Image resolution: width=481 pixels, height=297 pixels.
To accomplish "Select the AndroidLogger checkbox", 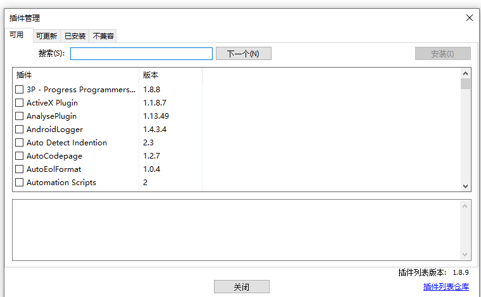I will click(20, 129).
